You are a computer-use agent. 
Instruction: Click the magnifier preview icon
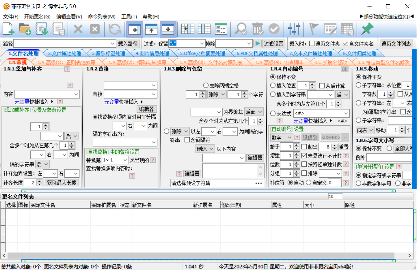point(240,29)
